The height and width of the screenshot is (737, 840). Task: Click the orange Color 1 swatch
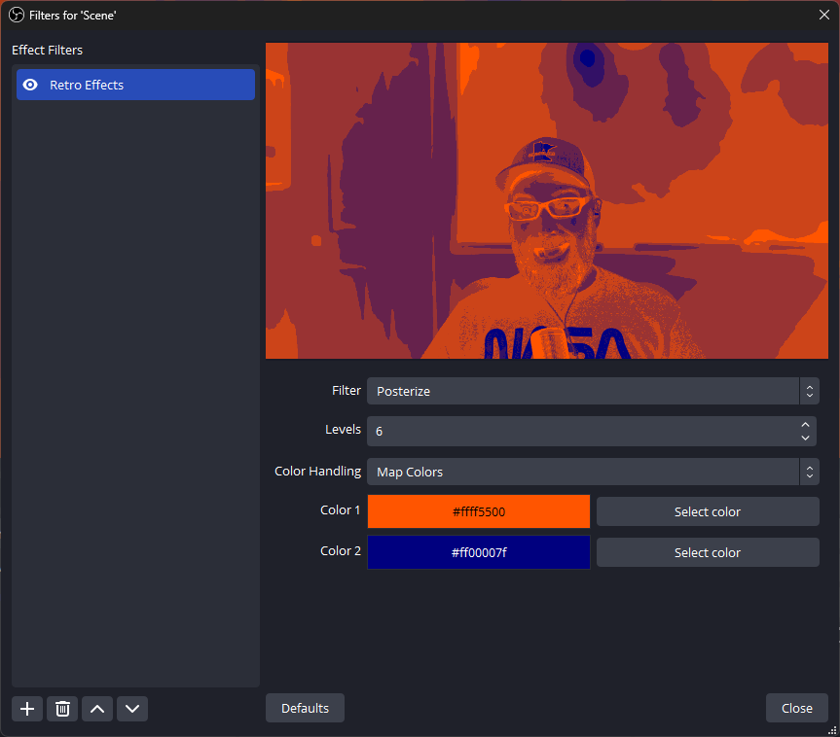click(478, 511)
